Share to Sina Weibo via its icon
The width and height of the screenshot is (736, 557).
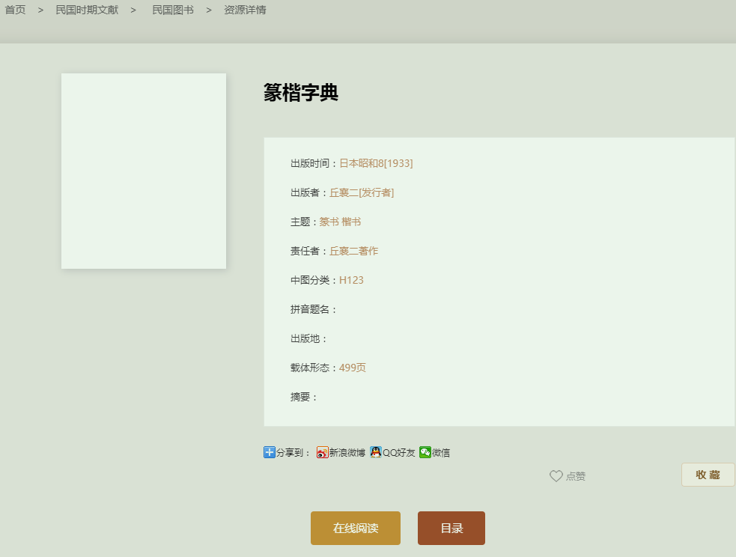point(323,452)
